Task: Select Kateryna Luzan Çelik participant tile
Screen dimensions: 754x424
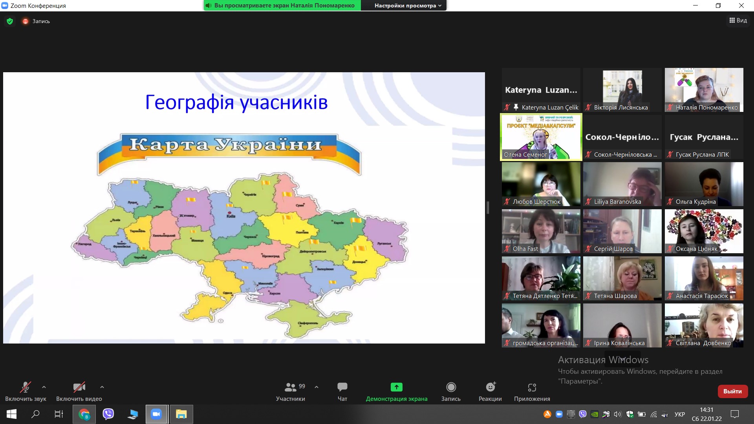Action: [541, 90]
